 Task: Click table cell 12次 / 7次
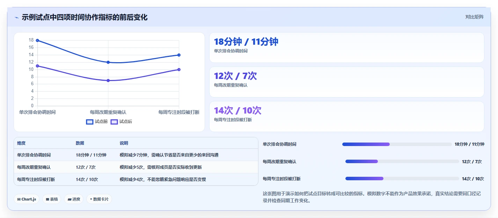coord(86,167)
